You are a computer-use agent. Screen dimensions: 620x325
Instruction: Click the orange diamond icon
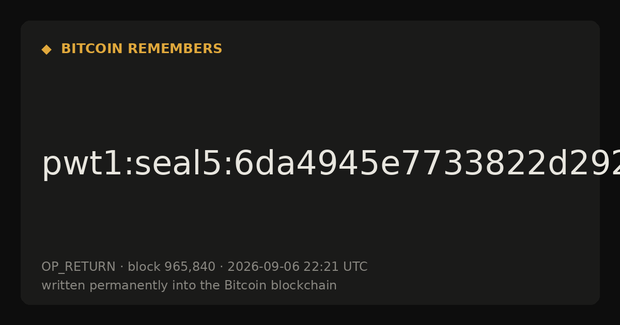click(x=47, y=49)
